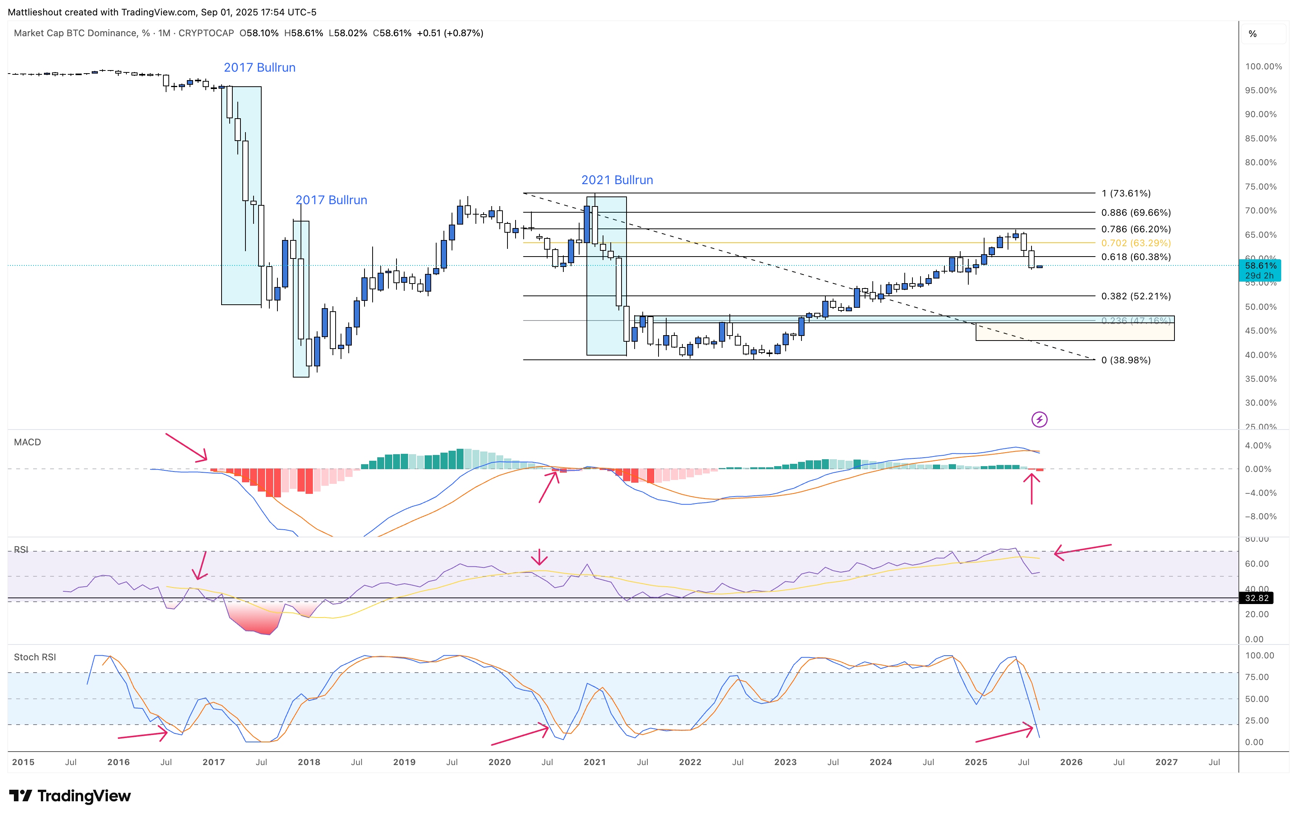Screen dimensions: 1297x819
Task: Click the TradingView logo at bottom left
Action: [x=70, y=795]
